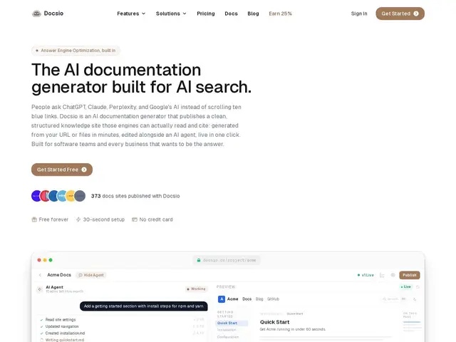Click the 'Quick Start' heading in preview
Screen dimensions: 456x342
[x=274, y=322]
